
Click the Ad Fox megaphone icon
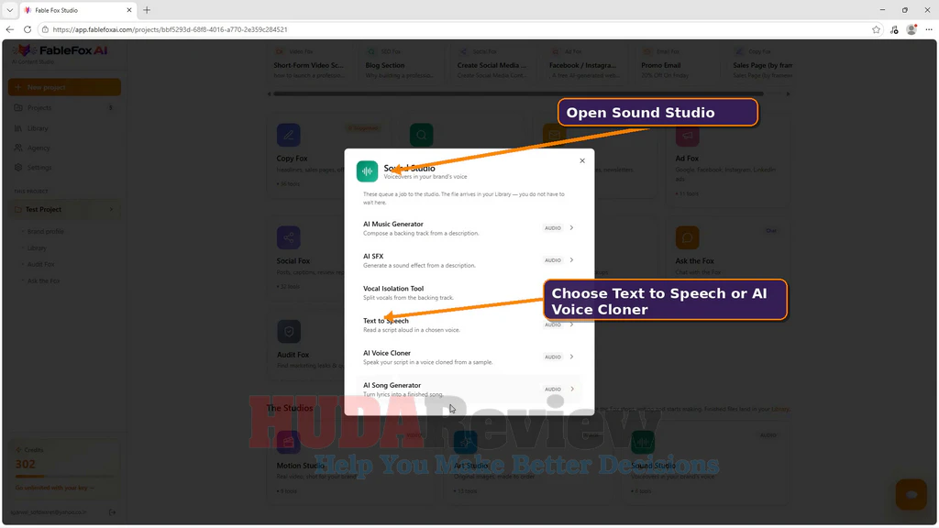[x=687, y=136]
